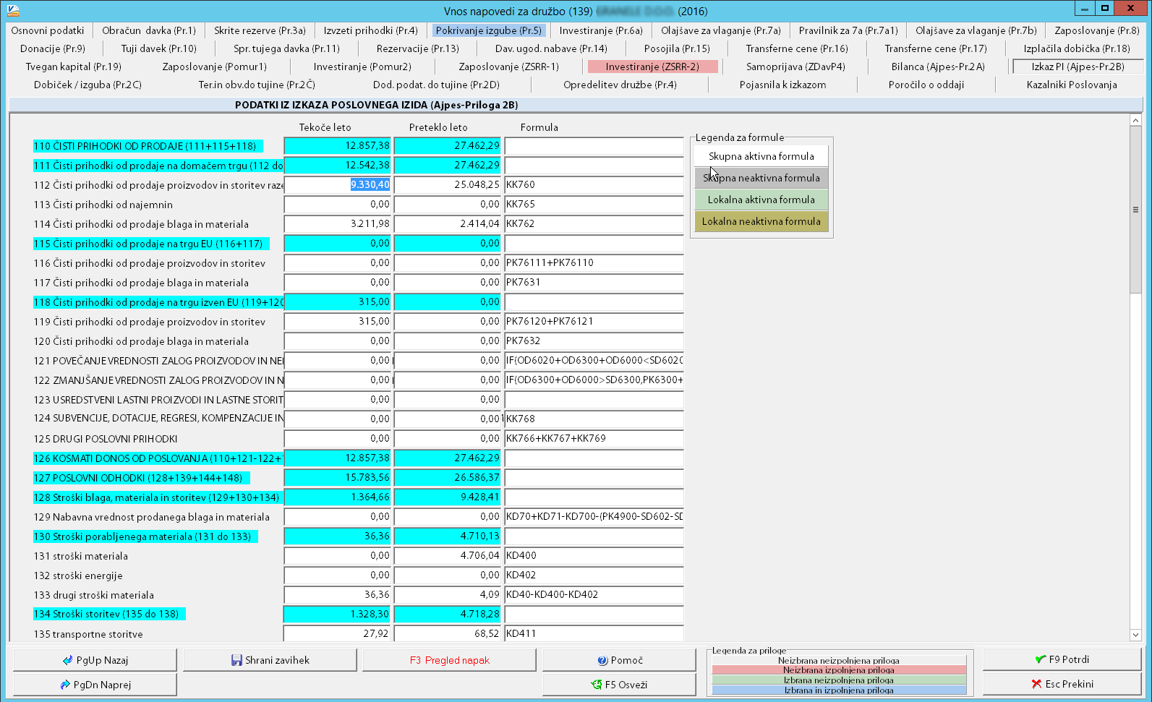Viewport: 1152px width, 702px height.
Task: Click row 120 formula field PK7632
Action: [x=594, y=341]
